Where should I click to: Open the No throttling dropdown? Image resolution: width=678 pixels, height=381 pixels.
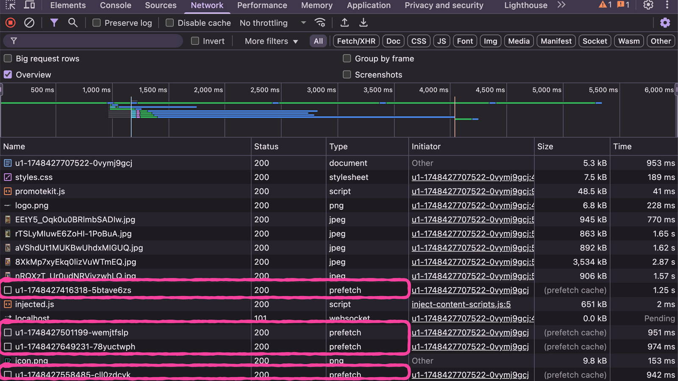click(x=272, y=23)
